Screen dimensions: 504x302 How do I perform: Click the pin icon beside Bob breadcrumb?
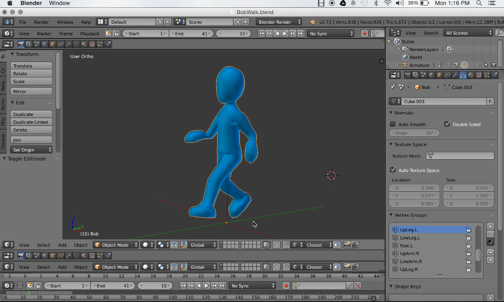click(x=393, y=87)
